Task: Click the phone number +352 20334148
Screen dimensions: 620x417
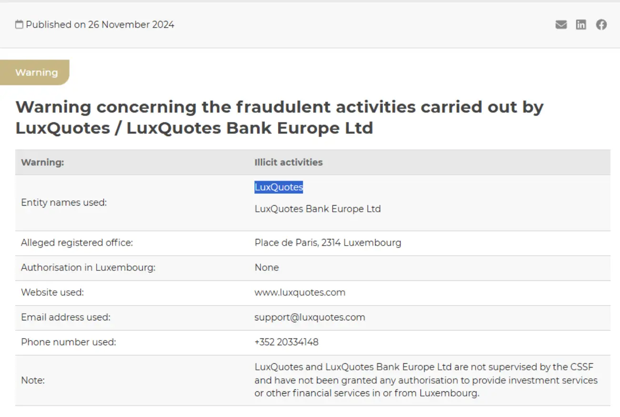Action: 286,342
